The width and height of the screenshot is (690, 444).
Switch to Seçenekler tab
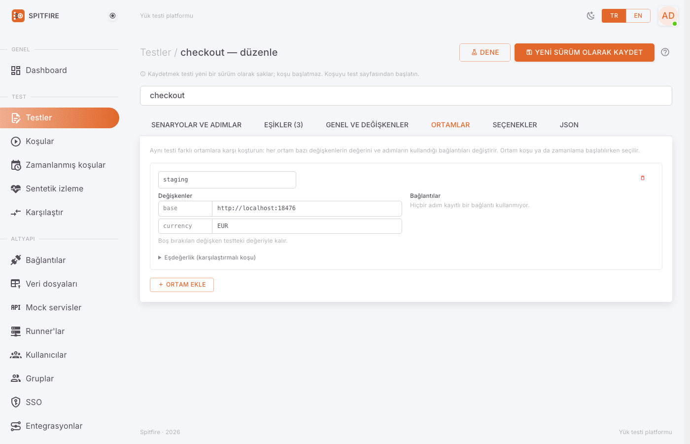(515, 125)
